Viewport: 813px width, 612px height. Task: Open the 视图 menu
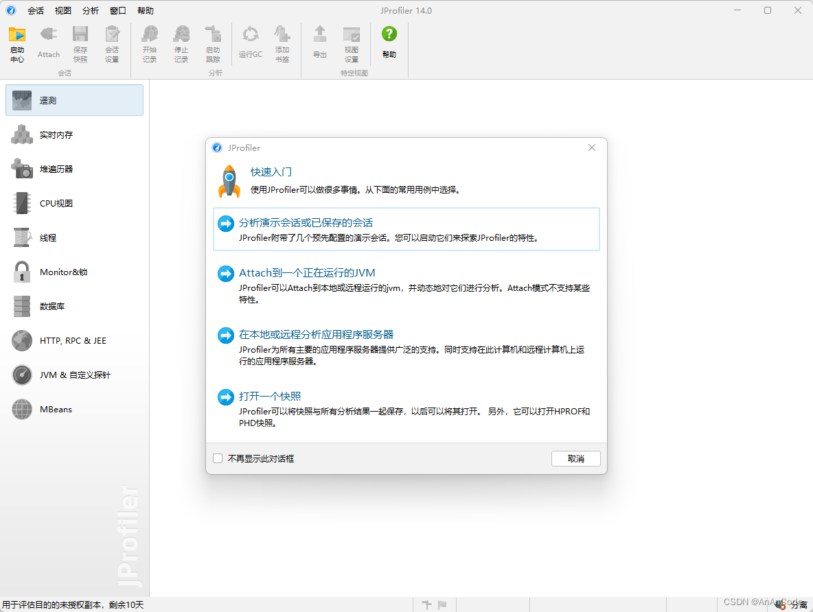[62, 11]
